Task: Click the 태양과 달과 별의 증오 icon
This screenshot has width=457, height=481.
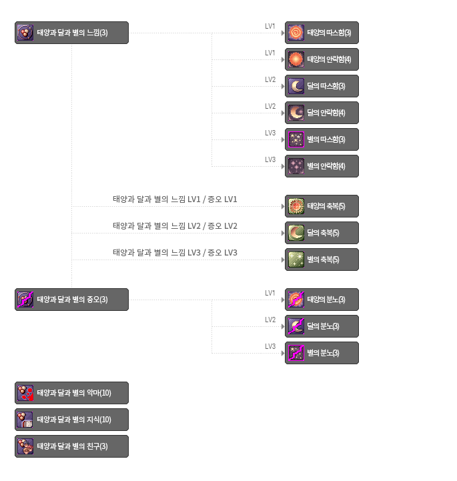Action: [25, 300]
